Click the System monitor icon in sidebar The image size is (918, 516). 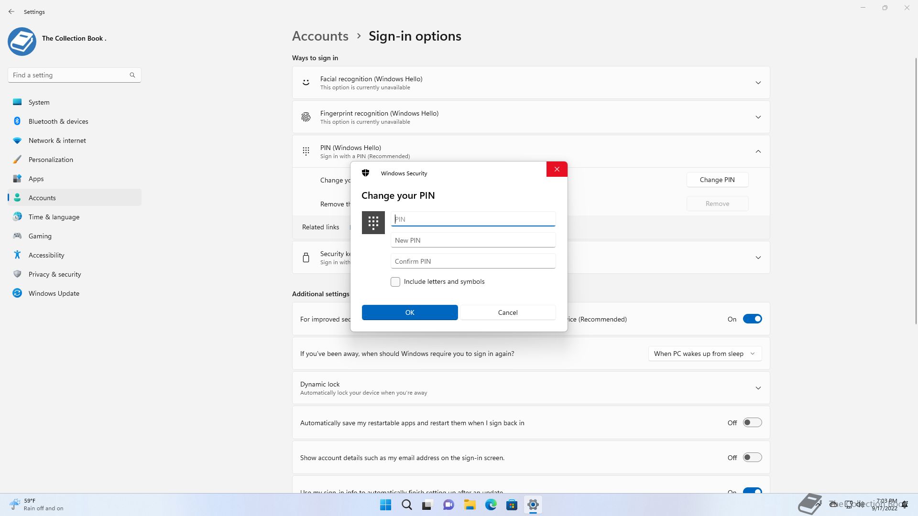click(17, 102)
